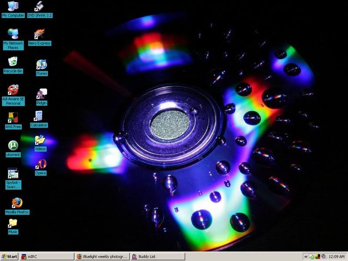Screen dimensions: 348x261
Task: Switch to the mIRC taskbar window
Action: [47, 257]
